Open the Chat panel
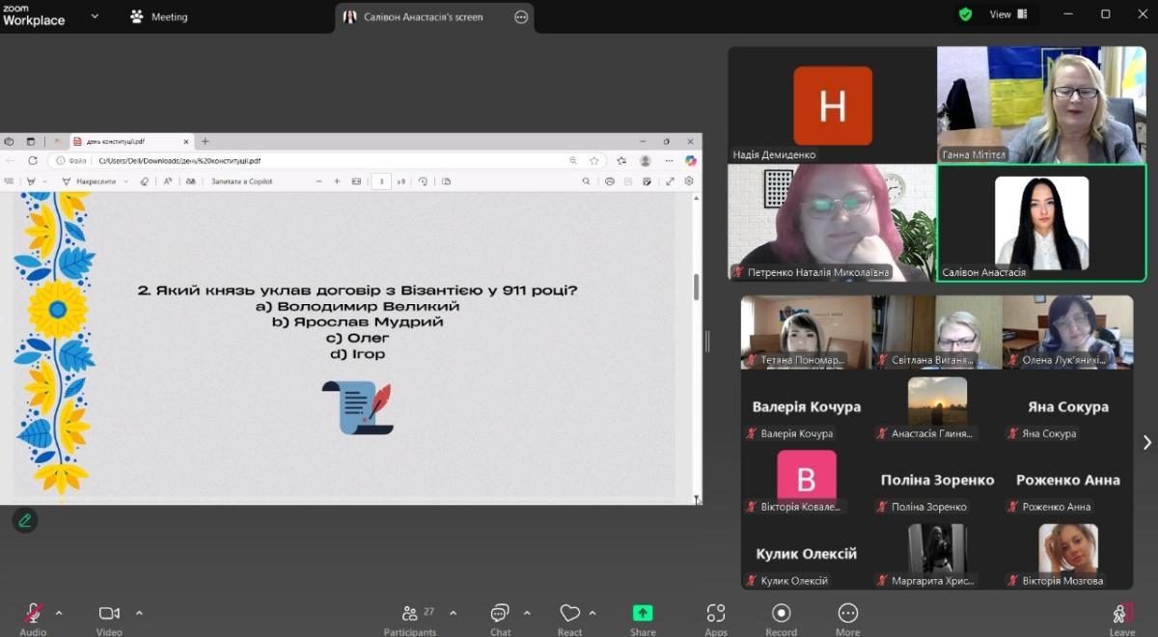Image resolution: width=1158 pixels, height=637 pixels. click(500, 618)
